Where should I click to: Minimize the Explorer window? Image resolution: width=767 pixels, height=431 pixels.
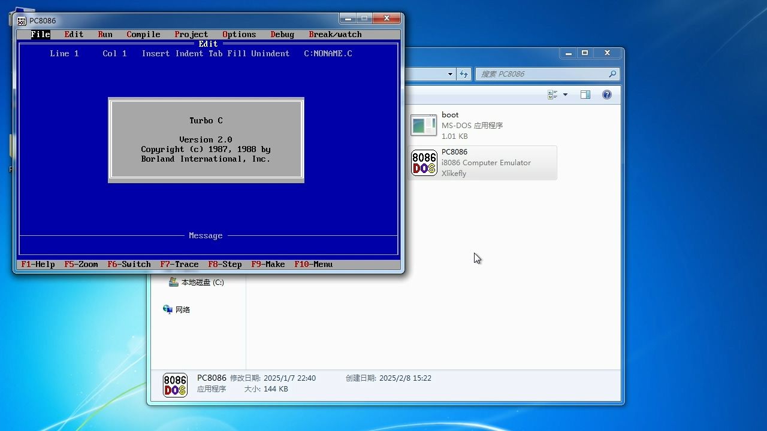569,53
